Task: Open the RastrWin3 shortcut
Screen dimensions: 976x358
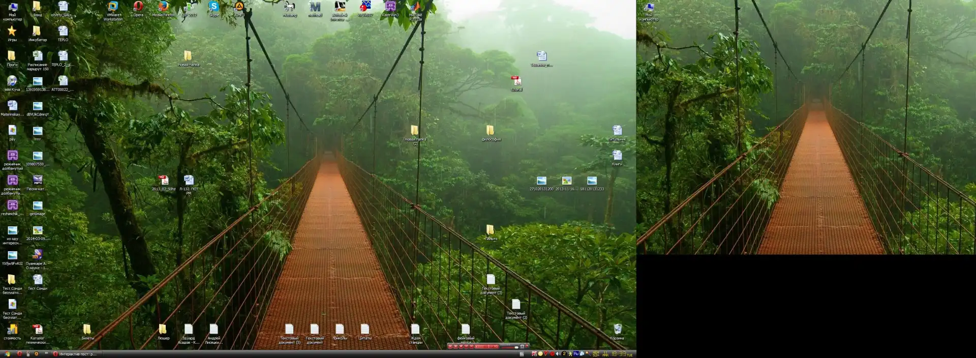Action: pyautogui.click(x=390, y=9)
